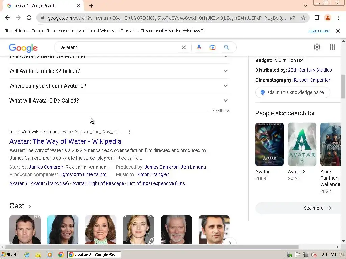Open Google quick settings gear
Image resolution: width=346 pixels, height=259 pixels.
point(317,47)
